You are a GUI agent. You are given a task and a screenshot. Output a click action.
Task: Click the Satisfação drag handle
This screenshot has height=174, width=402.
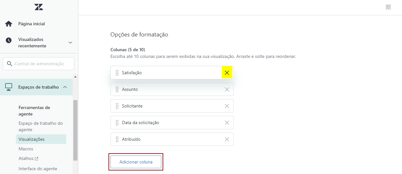117,73
